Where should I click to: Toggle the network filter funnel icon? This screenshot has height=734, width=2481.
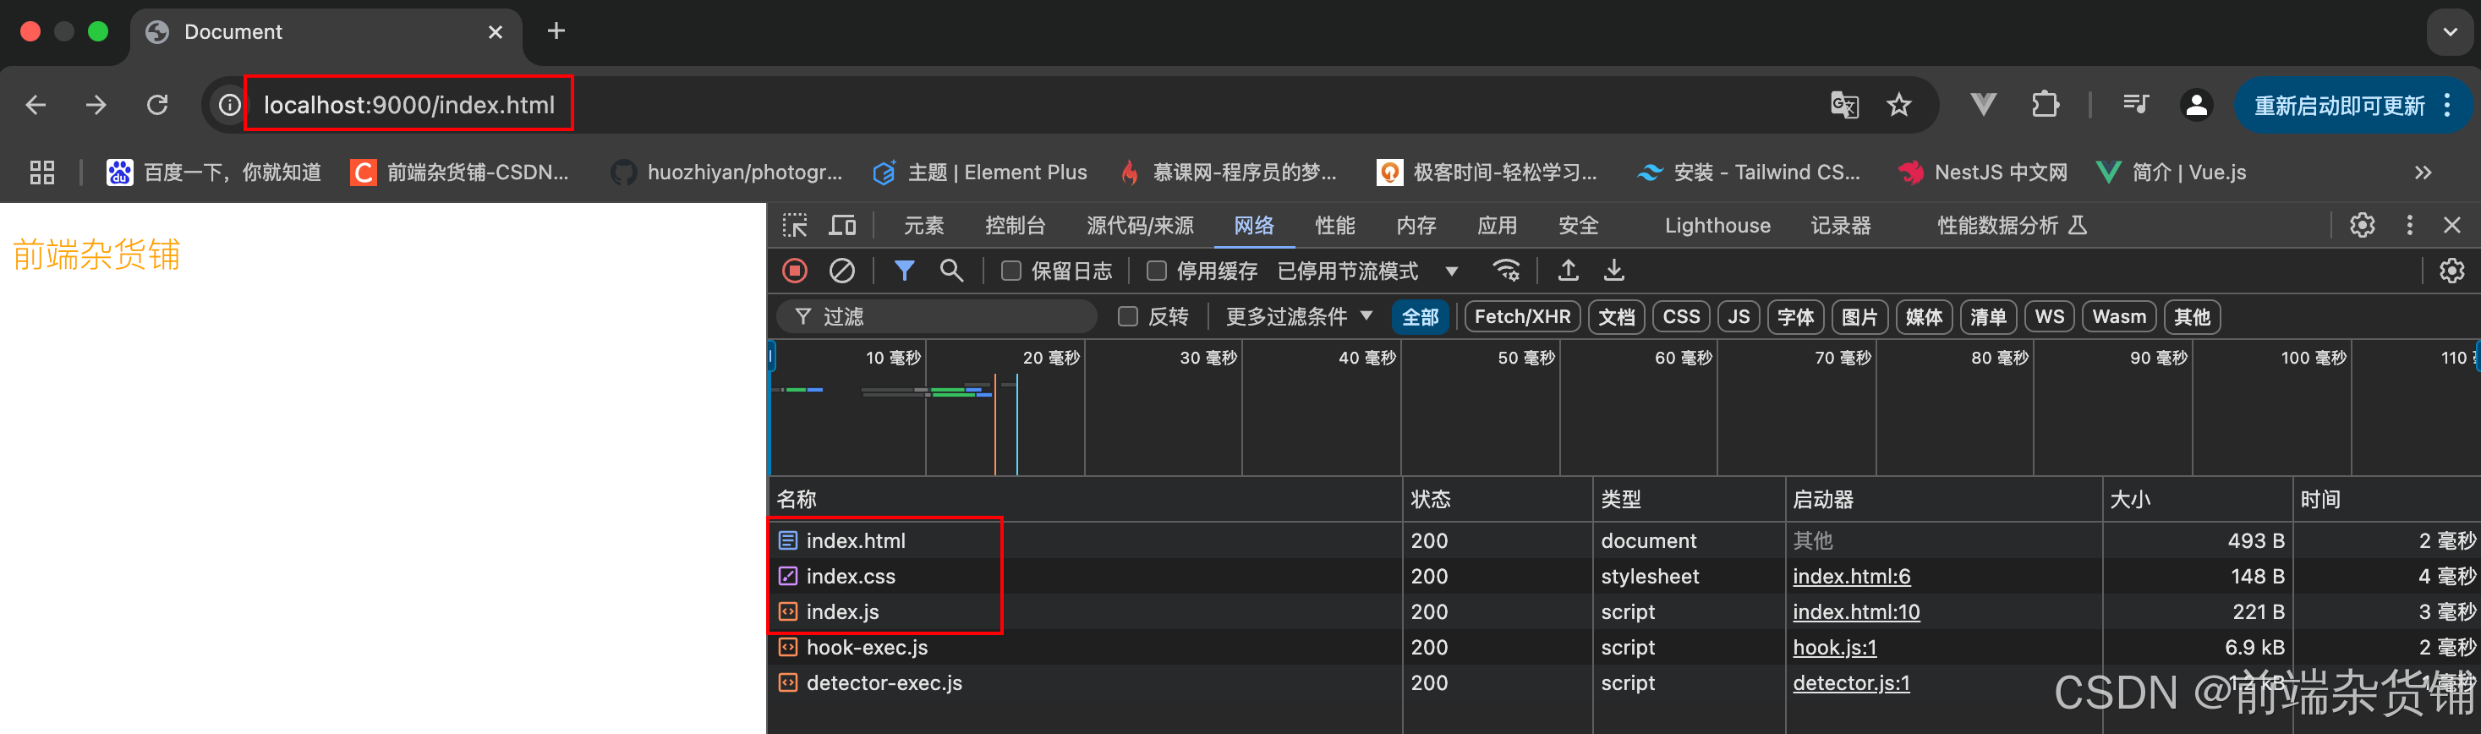pyautogui.click(x=903, y=271)
